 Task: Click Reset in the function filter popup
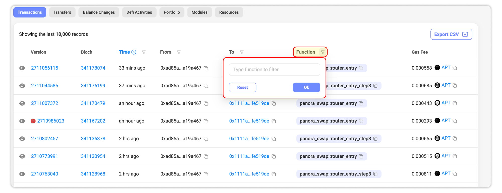(x=242, y=87)
